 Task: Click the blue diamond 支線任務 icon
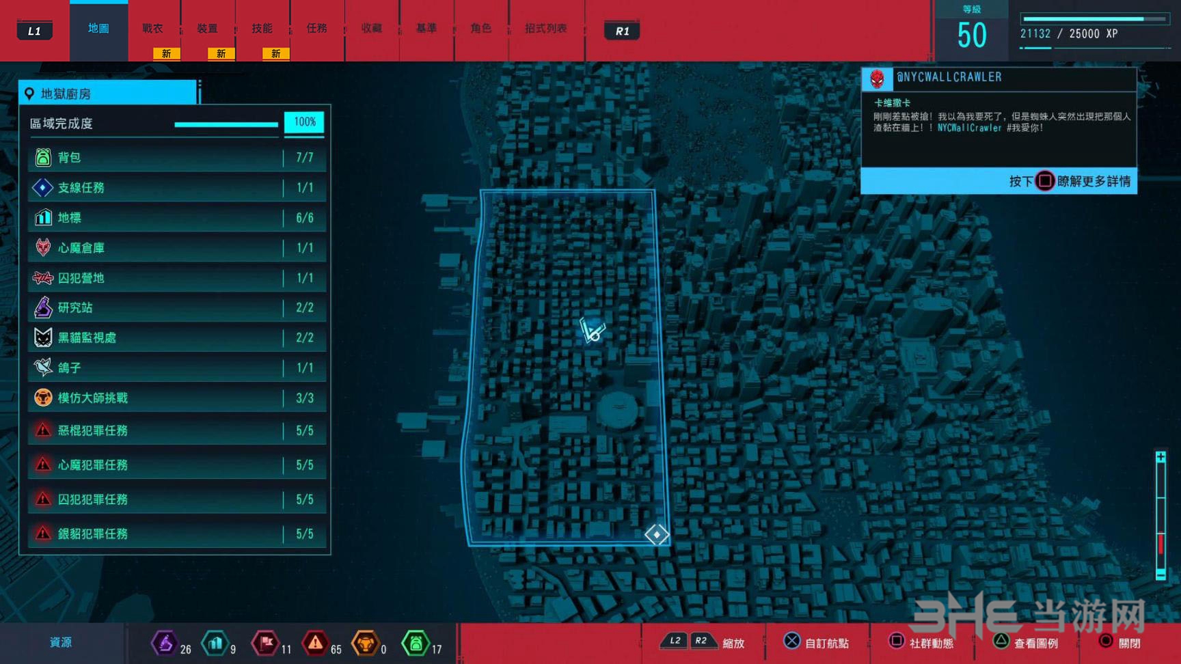point(42,187)
